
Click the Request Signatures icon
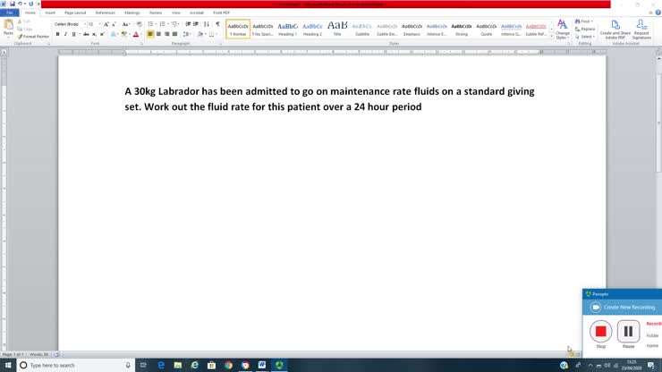click(641, 29)
